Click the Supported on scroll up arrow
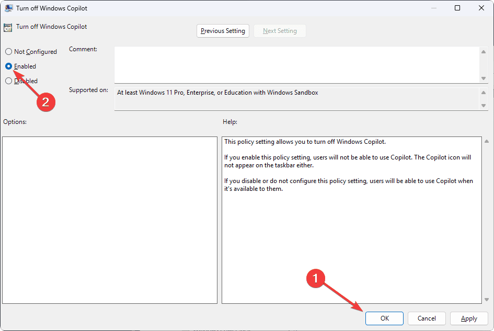The width and height of the screenshot is (494, 331). point(484,93)
